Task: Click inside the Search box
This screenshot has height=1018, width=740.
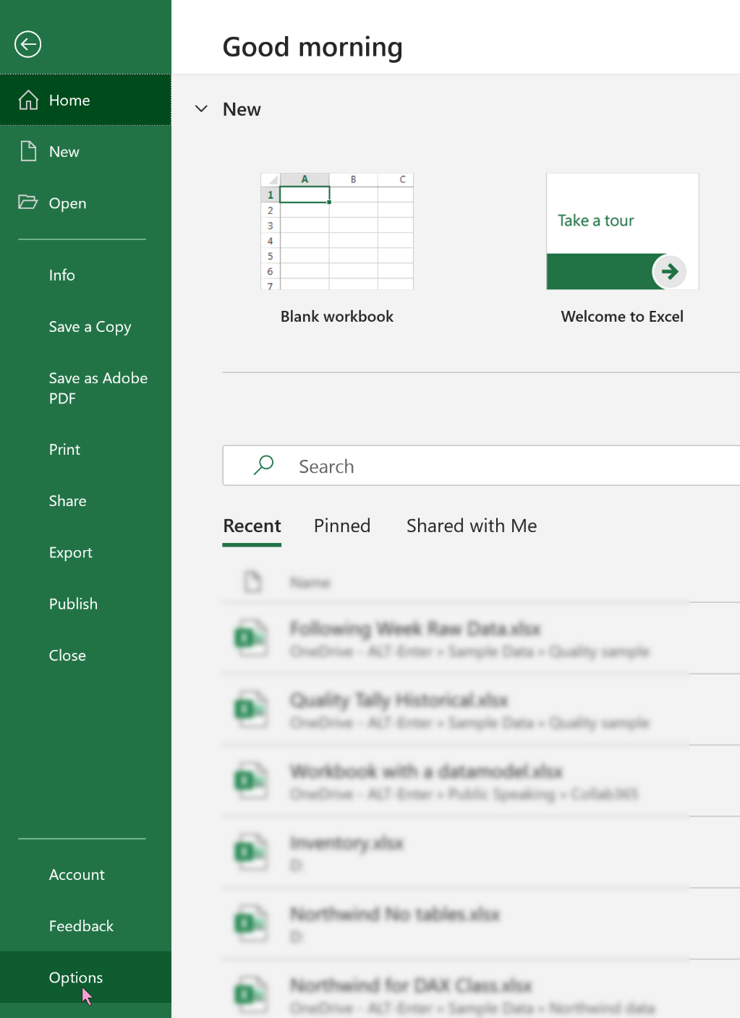Action: coord(481,466)
